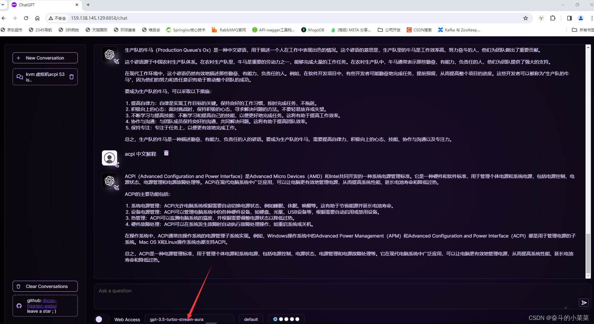This screenshot has height=324, width=594.
Task: Click the send arrow to submit a question
Action: (x=584, y=303)
